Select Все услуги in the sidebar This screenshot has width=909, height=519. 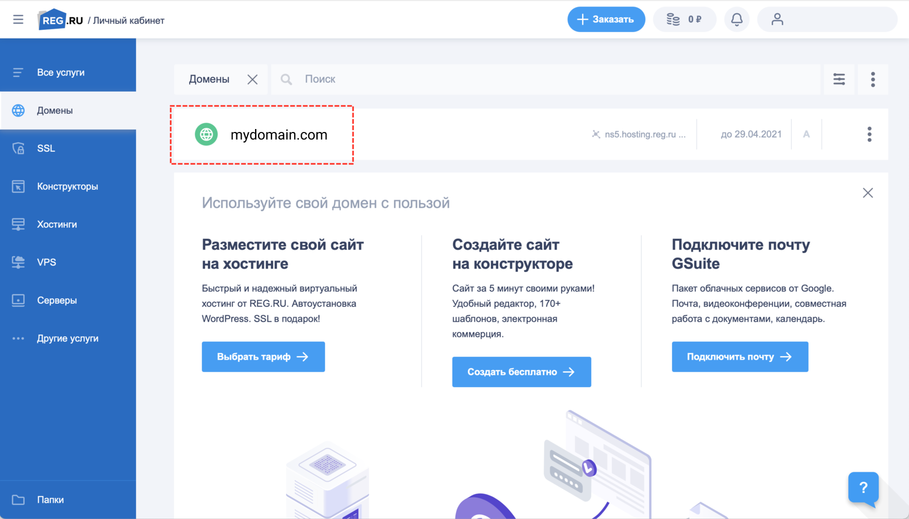pos(61,72)
